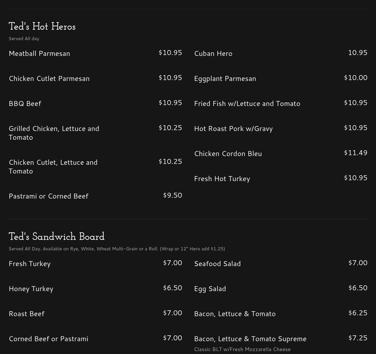Click the $6.50 price for Egg Salad
Image resolution: width=376 pixels, height=354 pixels.
(358, 288)
